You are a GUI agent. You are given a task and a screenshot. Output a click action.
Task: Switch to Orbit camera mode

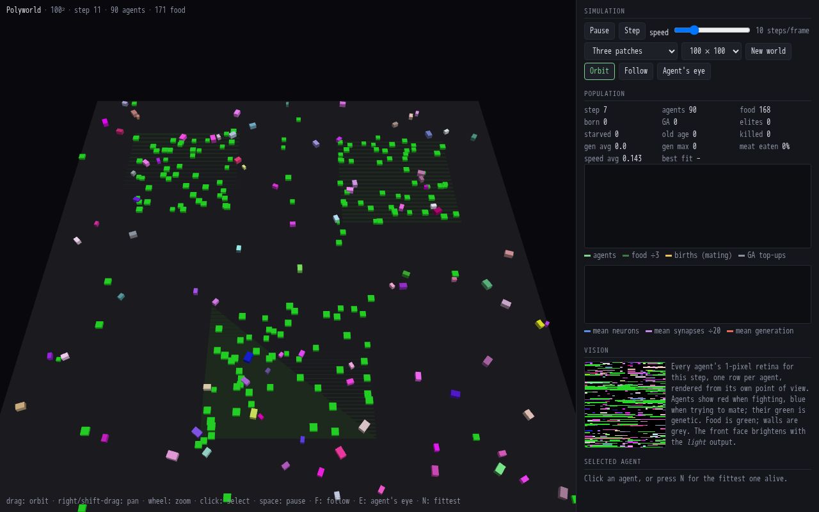(x=599, y=71)
